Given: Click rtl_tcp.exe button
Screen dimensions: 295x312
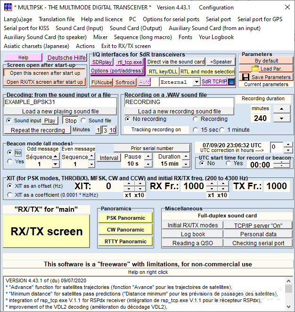Looking at the screenshot, I should coord(130,62).
